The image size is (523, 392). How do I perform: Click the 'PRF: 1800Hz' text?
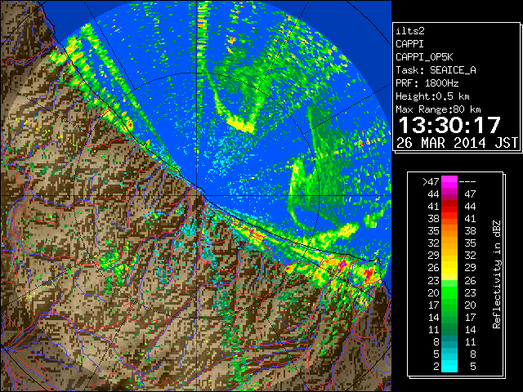[427, 83]
